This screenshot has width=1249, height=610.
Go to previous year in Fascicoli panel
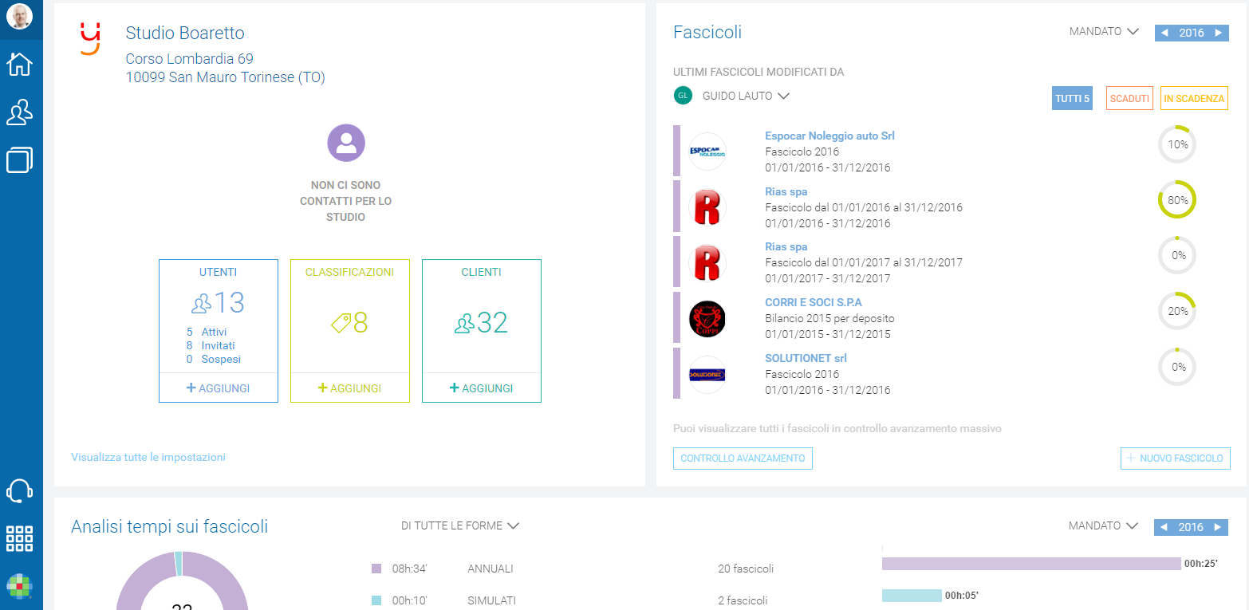pos(1164,33)
